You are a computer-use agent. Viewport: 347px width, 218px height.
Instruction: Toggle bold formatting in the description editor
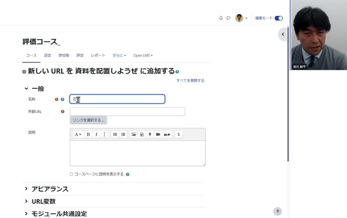(x=88, y=135)
